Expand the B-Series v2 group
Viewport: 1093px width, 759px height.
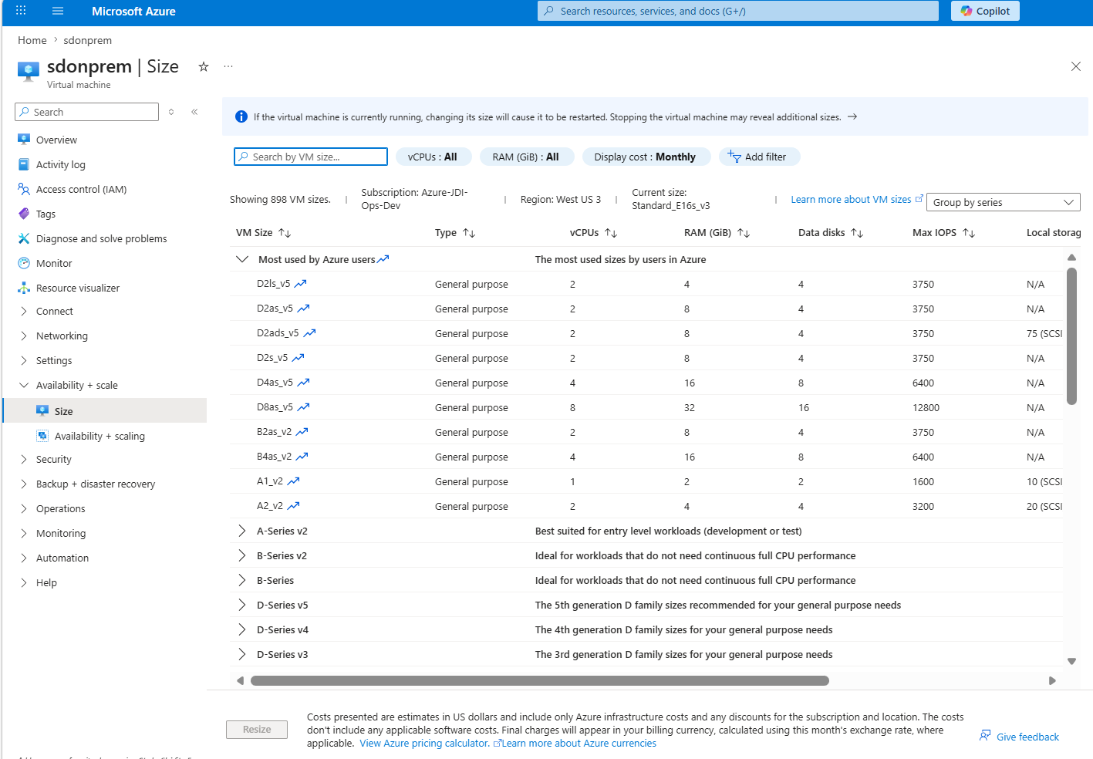pyautogui.click(x=242, y=555)
